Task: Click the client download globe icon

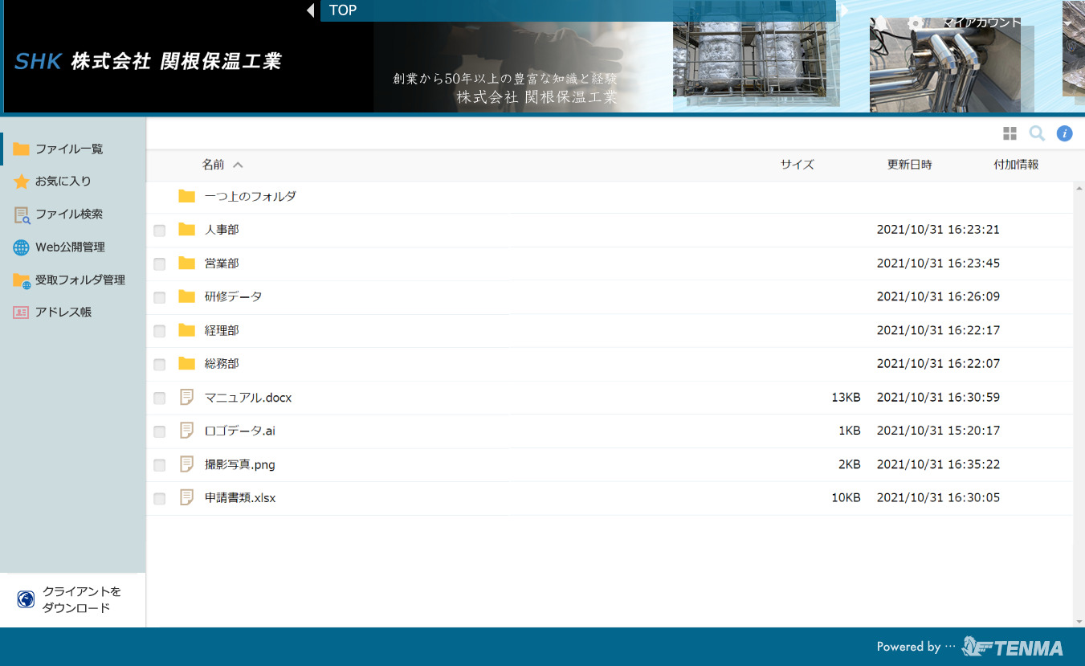Action: pos(26,599)
